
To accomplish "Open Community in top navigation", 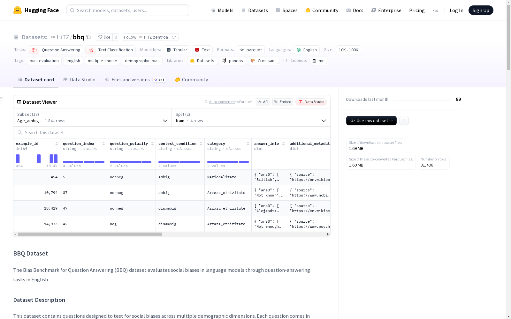I will pos(322,10).
